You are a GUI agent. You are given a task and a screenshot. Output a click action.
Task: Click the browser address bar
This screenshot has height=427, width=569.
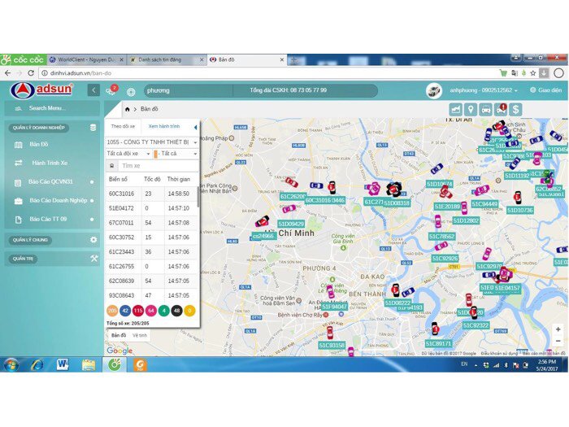click(268, 73)
